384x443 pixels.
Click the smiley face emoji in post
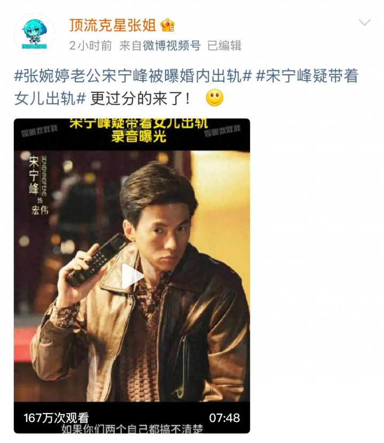tap(215, 98)
